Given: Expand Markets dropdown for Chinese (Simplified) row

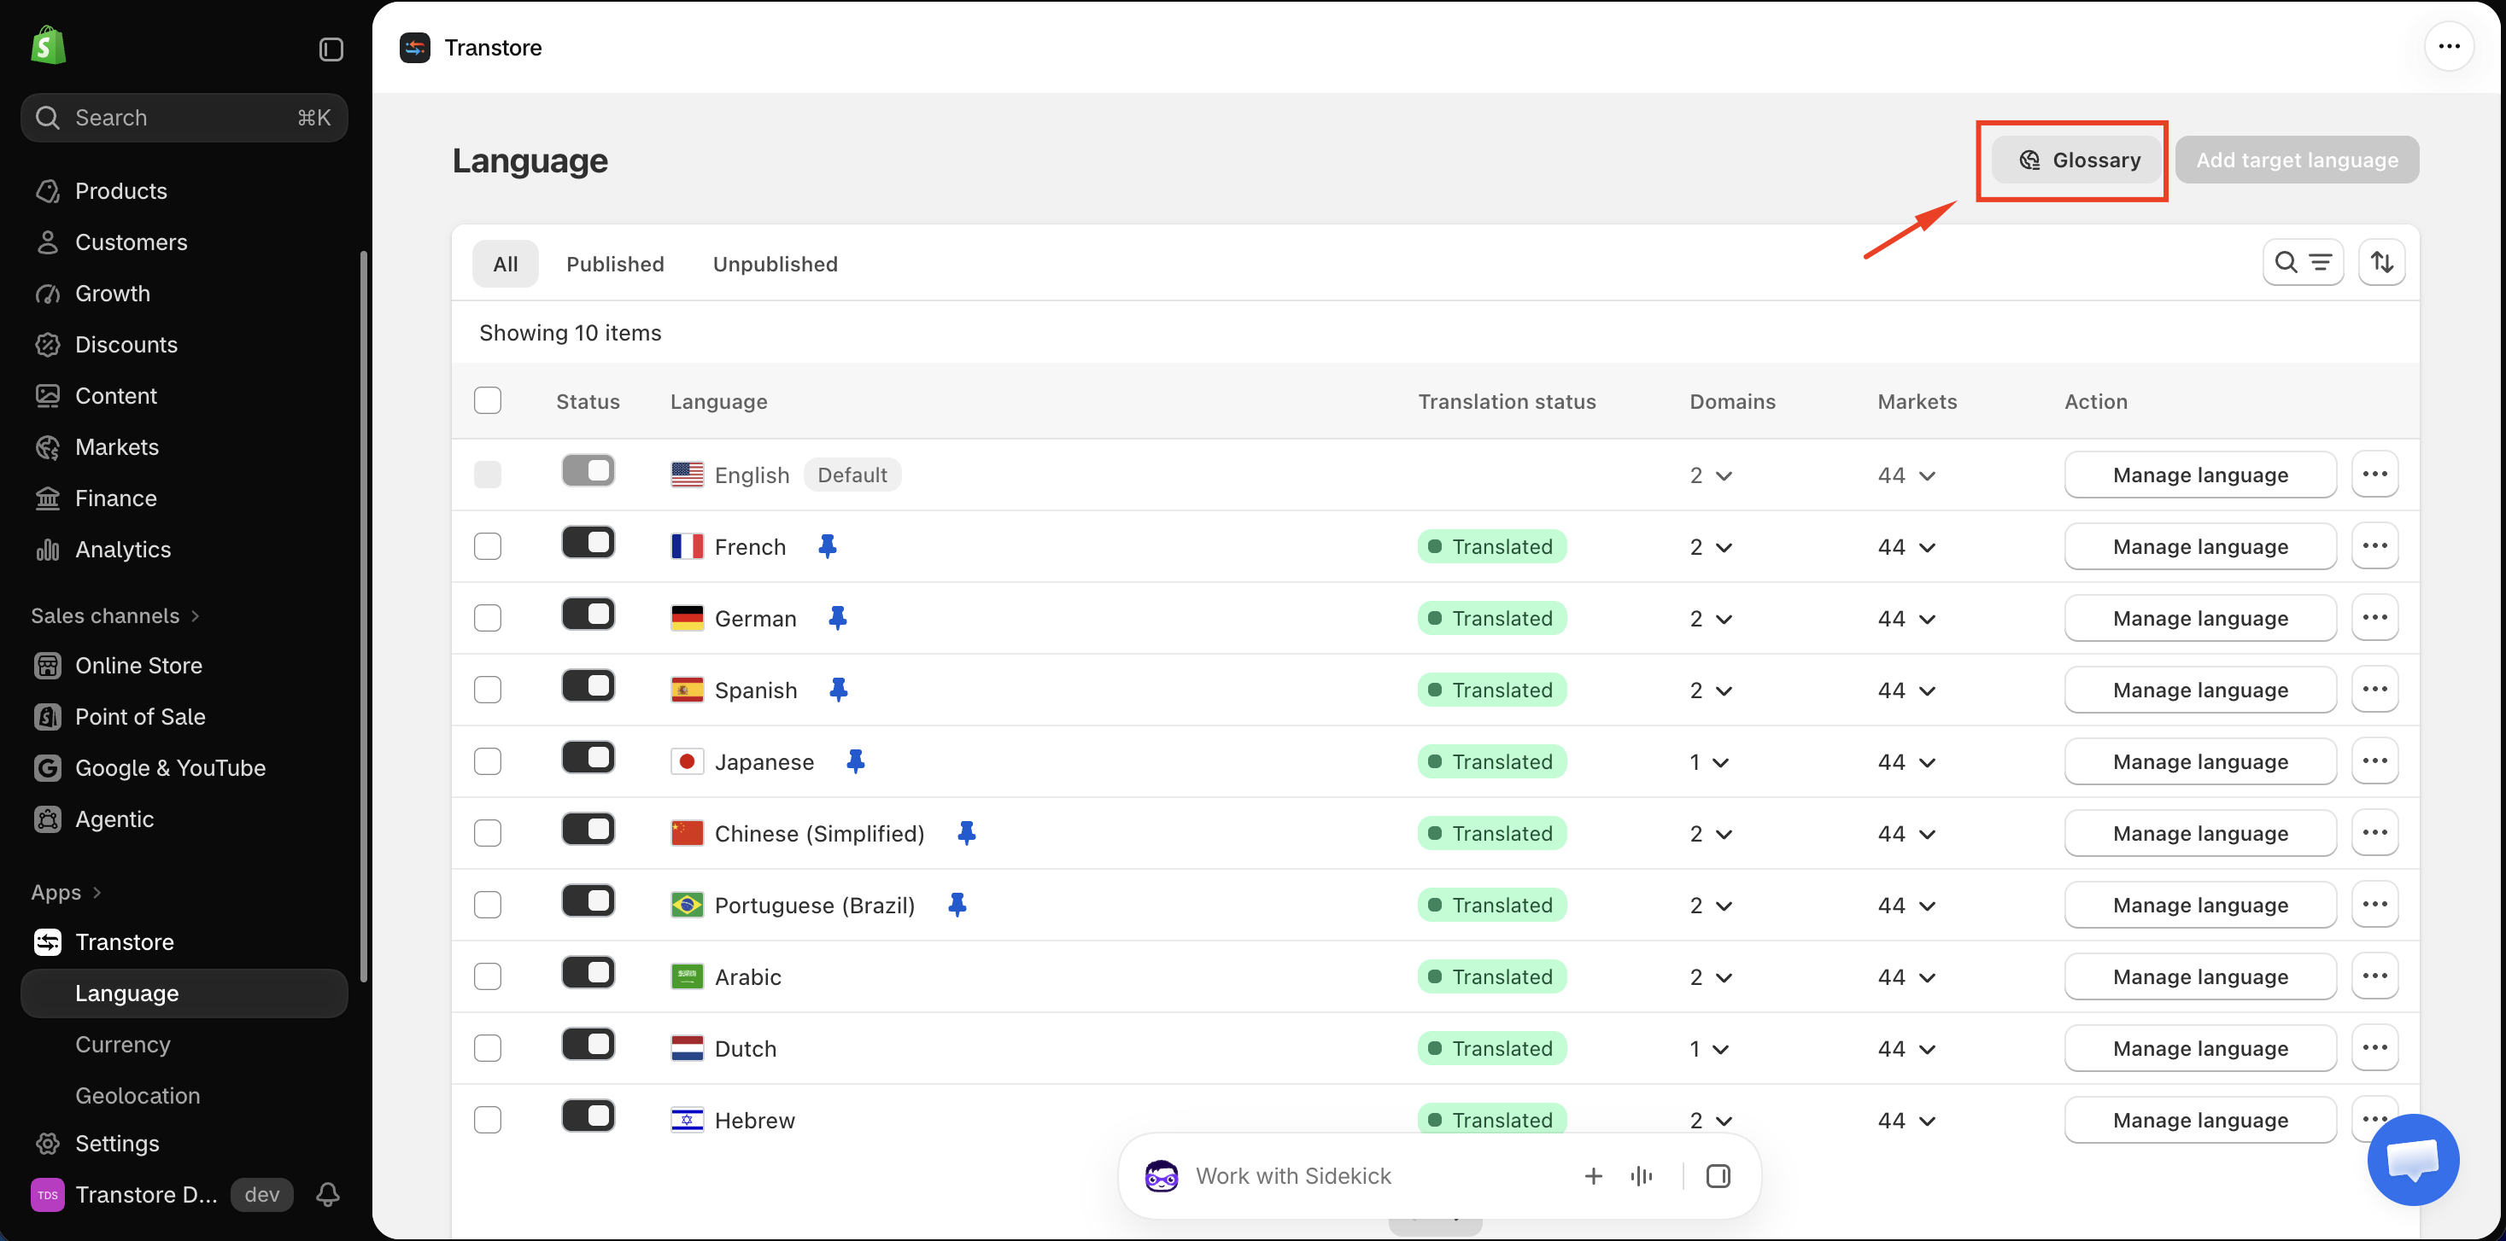Looking at the screenshot, I should 1906,834.
